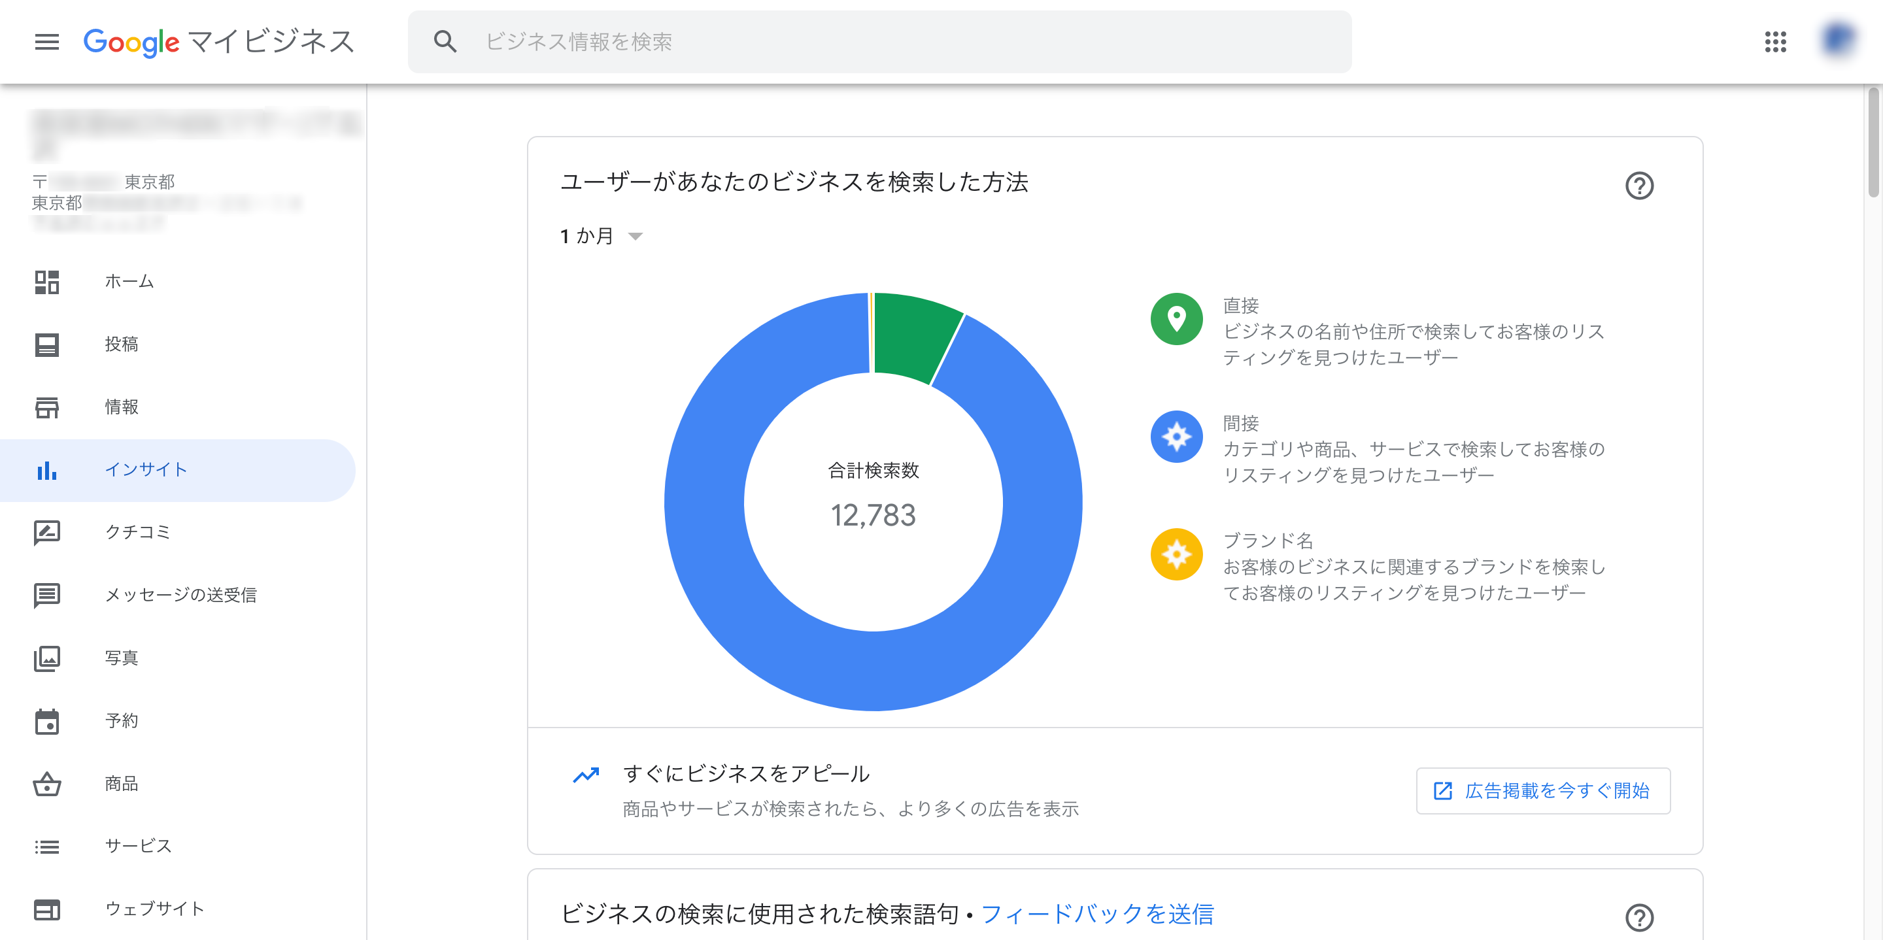1883x940 pixels.
Task: Open ウェブサイト section in sidebar
Action: click(x=177, y=910)
